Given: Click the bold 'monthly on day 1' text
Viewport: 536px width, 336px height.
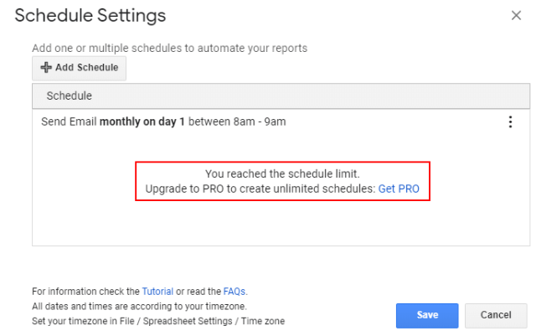Looking at the screenshot, I should (x=142, y=122).
